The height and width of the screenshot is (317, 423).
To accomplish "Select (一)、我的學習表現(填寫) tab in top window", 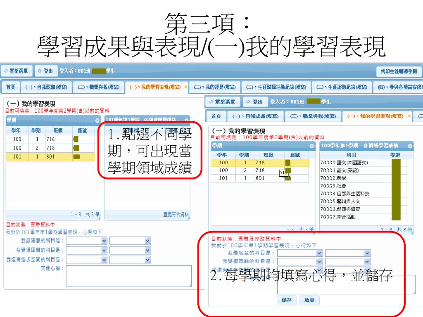I will (155, 87).
